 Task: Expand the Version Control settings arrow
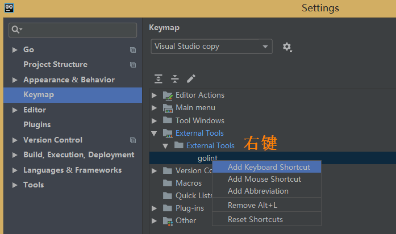(x=15, y=140)
